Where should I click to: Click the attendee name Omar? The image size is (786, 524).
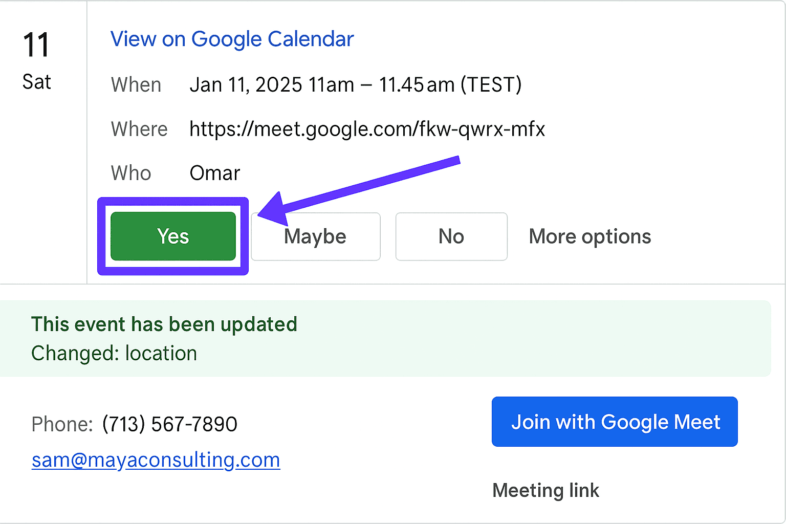215,173
